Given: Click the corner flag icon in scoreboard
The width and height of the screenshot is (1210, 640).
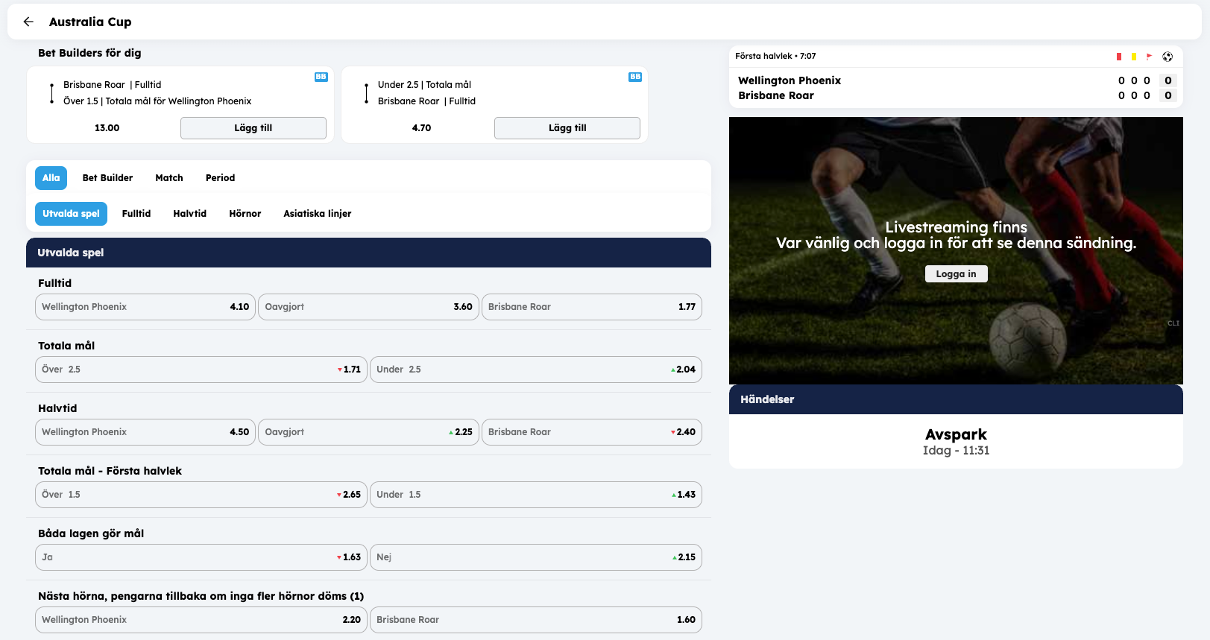Looking at the screenshot, I should 1149,57.
